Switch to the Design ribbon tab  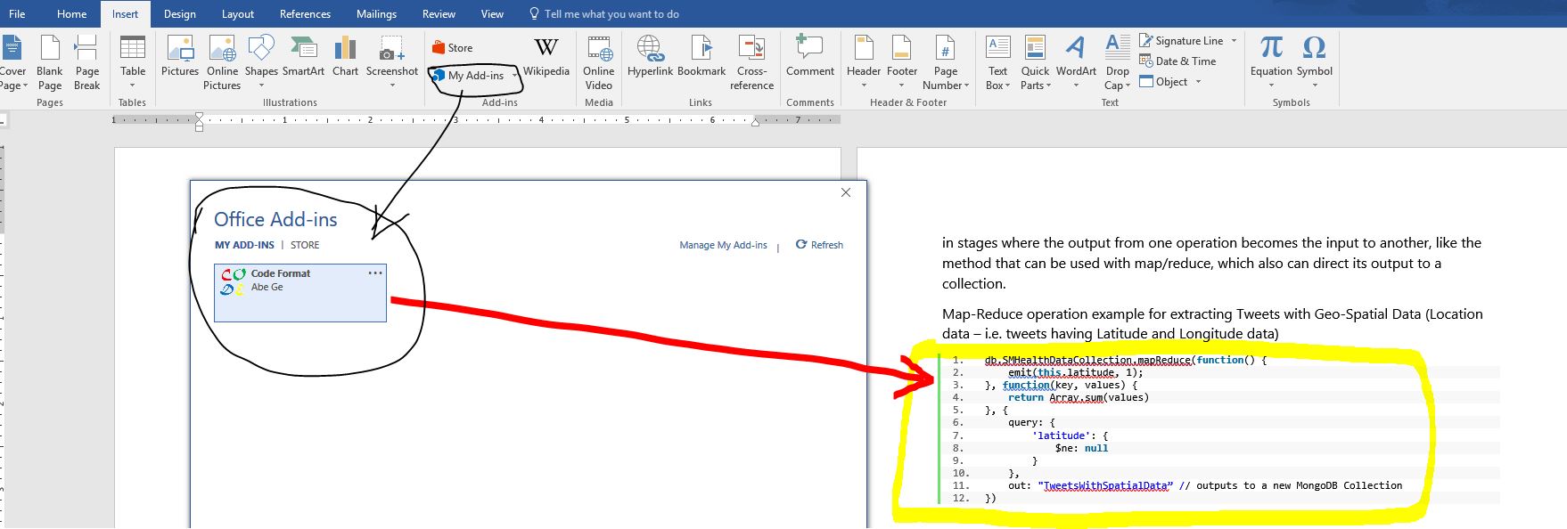point(179,14)
